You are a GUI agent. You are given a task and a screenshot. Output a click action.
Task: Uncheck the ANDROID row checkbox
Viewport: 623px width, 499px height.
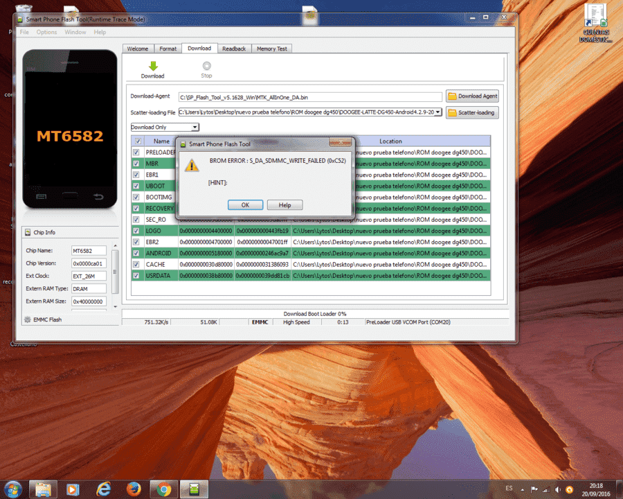(136, 253)
